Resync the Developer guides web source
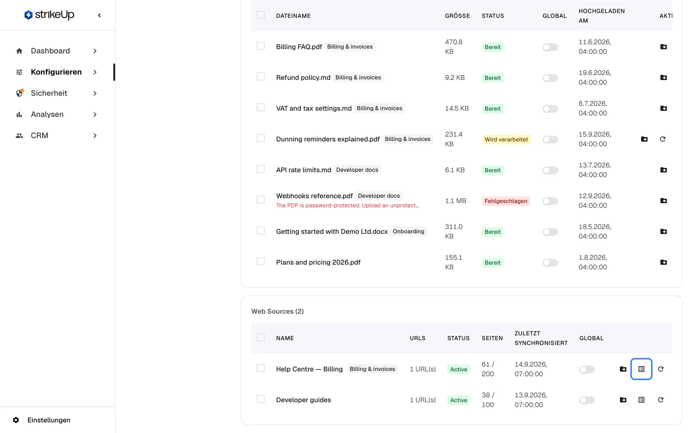 [x=660, y=400]
